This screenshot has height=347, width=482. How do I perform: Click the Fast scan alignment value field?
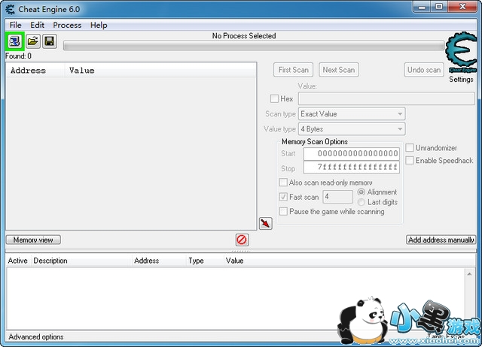click(337, 197)
